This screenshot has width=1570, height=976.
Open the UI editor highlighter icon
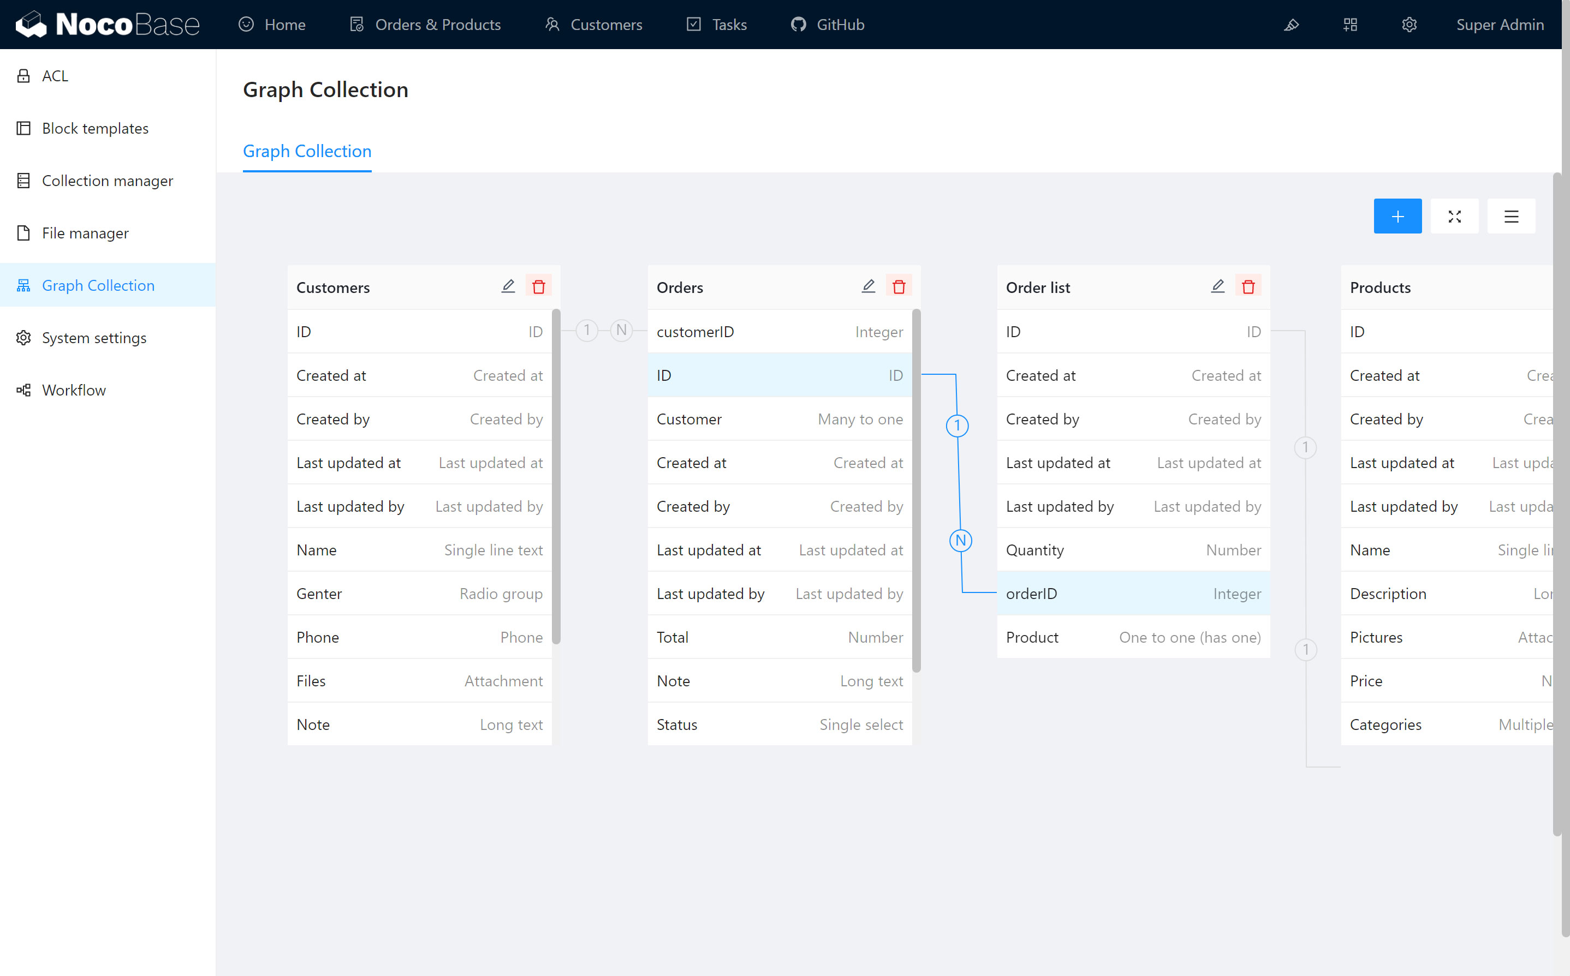[x=1291, y=25]
